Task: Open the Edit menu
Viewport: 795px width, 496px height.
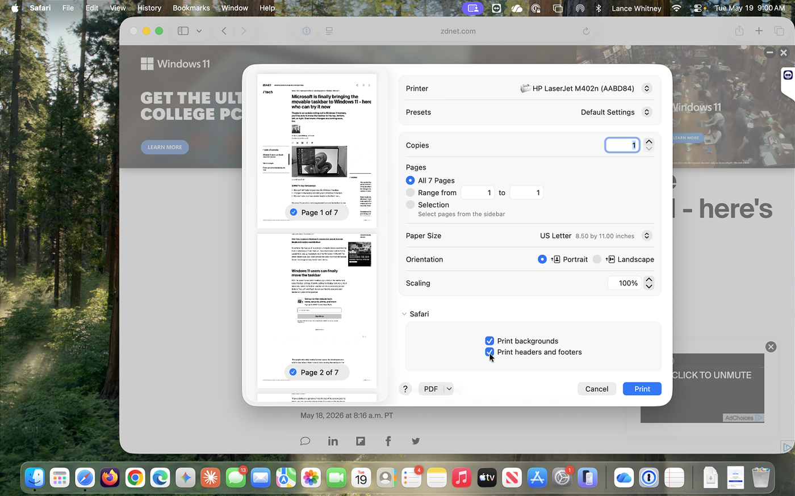Action: (92, 8)
